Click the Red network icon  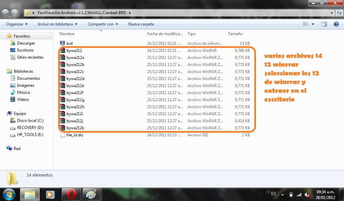point(9,148)
